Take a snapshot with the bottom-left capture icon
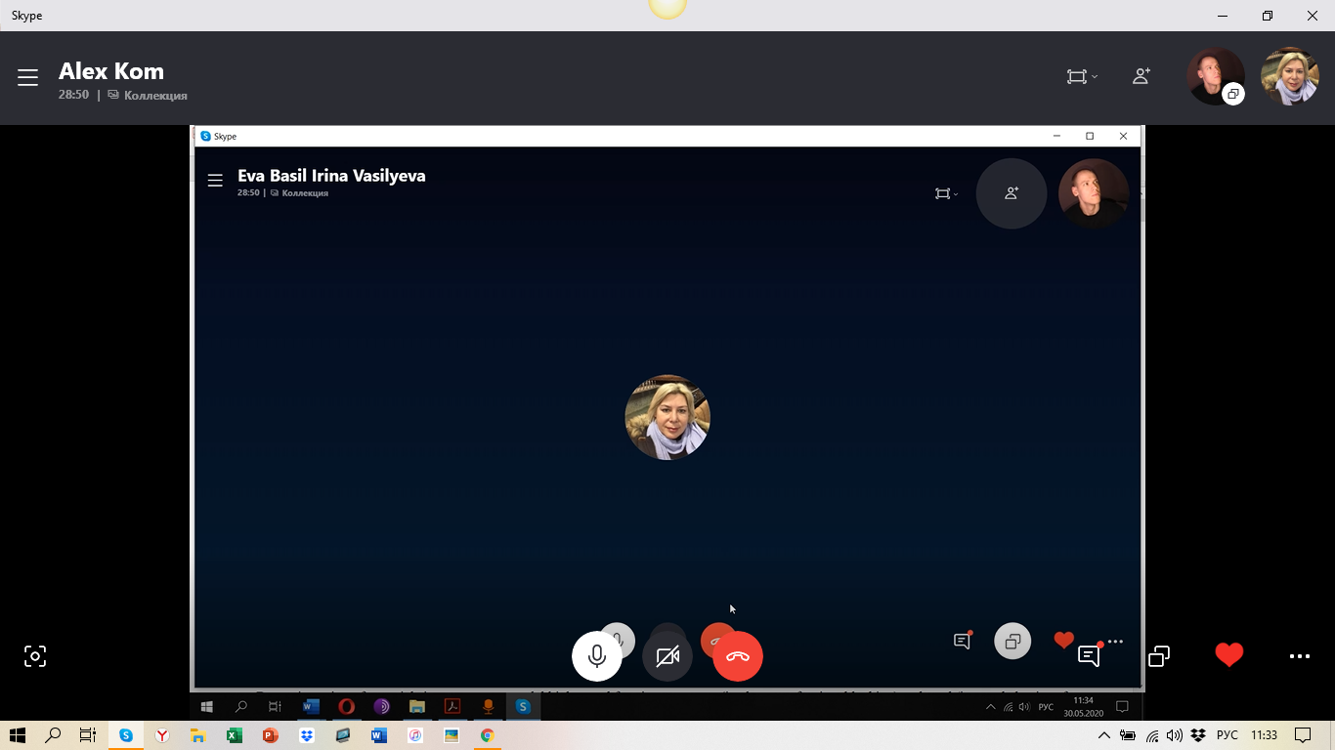The image size is (1335, 750). point(35,656)
